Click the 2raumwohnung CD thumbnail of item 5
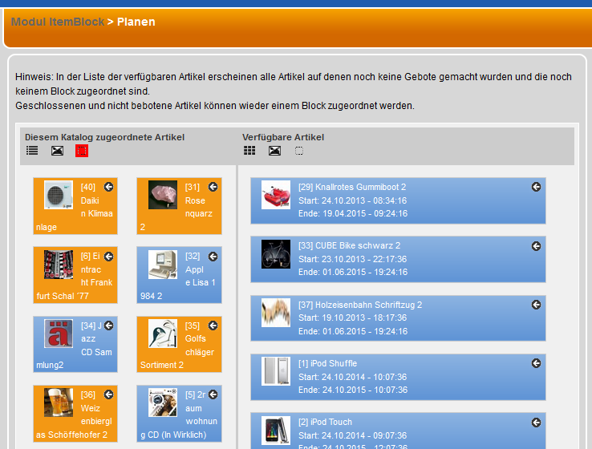 163,402
